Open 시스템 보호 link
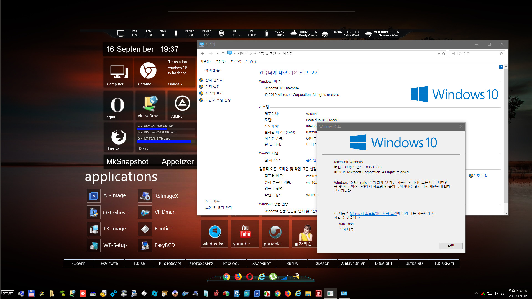 [214, 94]
